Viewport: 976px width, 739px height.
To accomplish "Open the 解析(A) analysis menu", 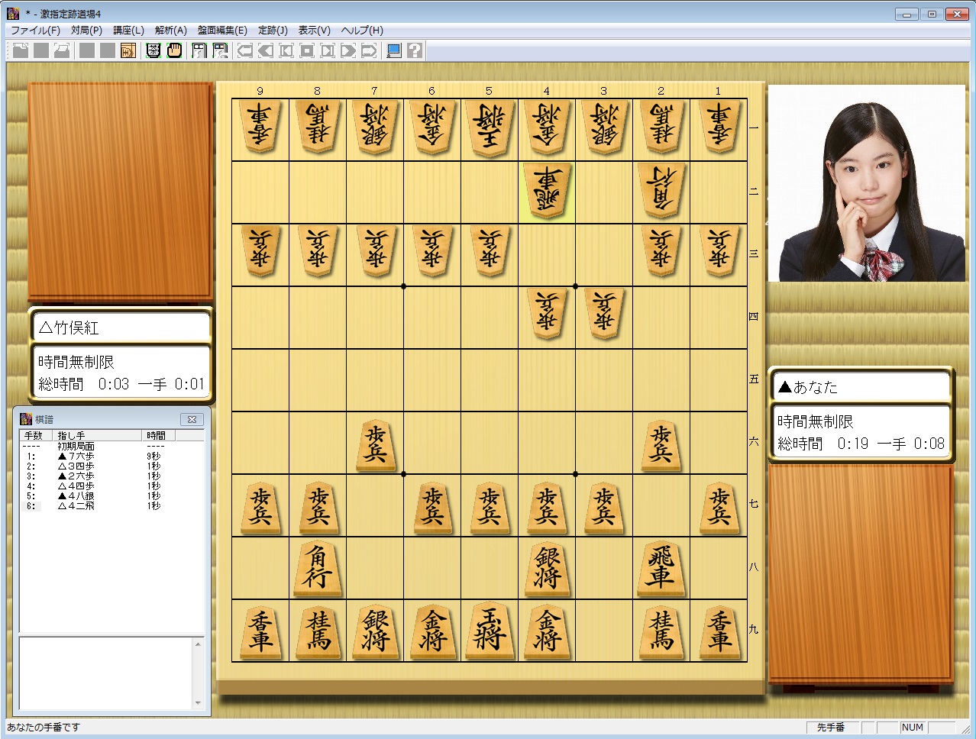I will [170, 31].
